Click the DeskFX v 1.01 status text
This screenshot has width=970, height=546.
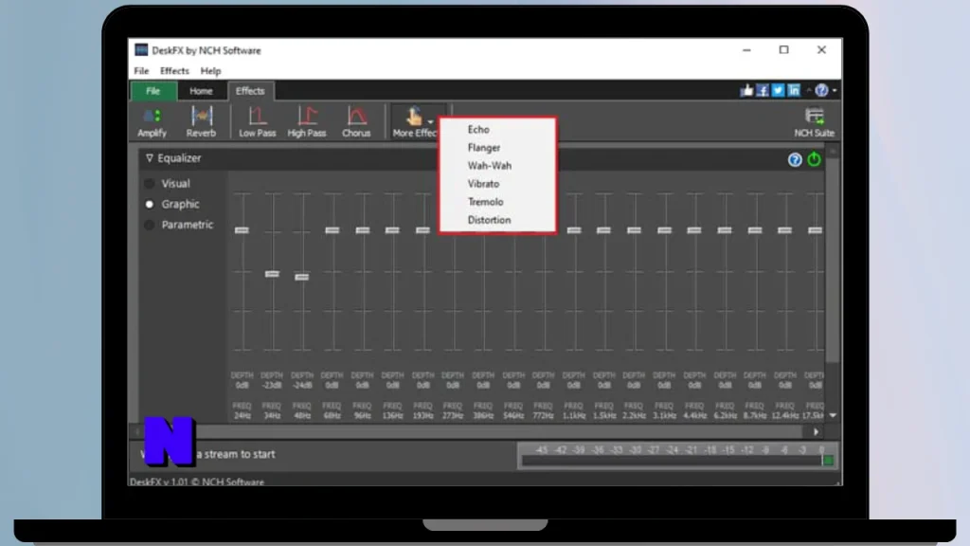pos(197,482)
